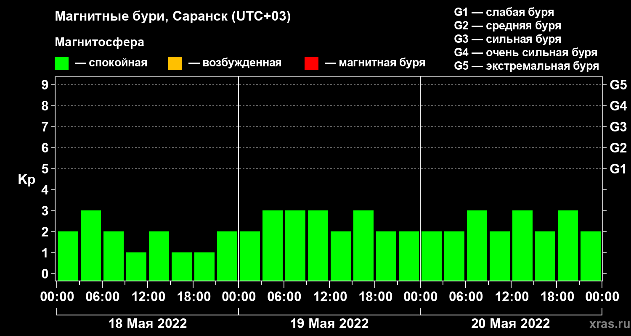Click the red 'магнитная буря' legend swatch
The height and width of the screenshot is (336, 631).
point(311,63)
